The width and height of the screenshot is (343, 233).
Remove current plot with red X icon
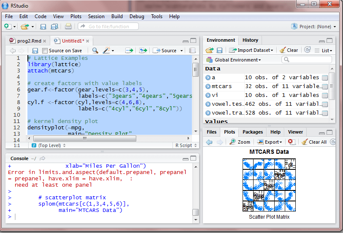click(x=292, y=142)
